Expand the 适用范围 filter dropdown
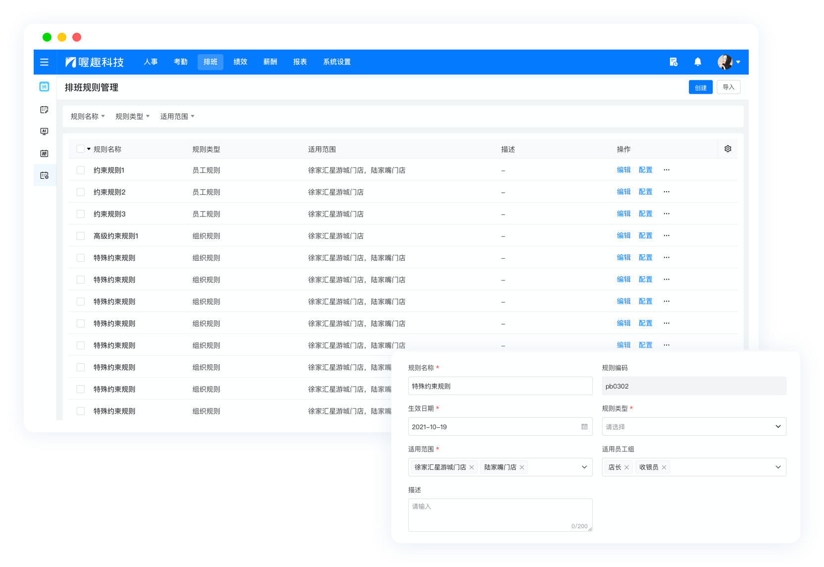The height and width of the screenshot is (567, 824). [x=177, y=116]
